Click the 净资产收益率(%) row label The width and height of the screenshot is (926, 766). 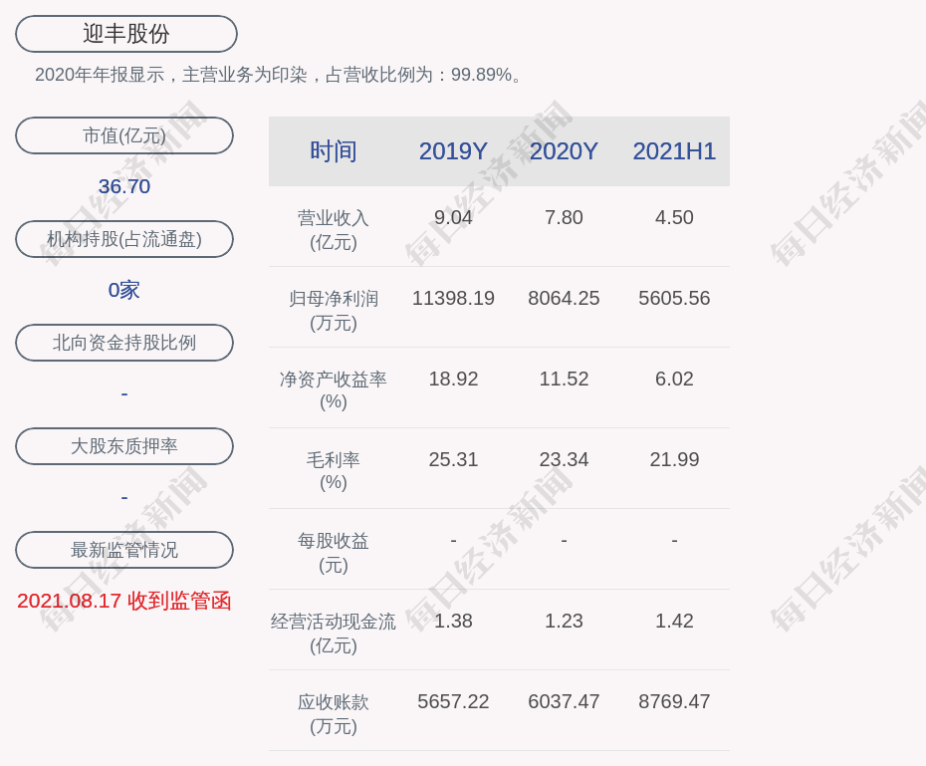[x=333, y=390]
